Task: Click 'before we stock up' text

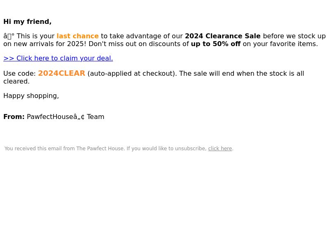Action: pyautogui.click(x=294, y=36)
